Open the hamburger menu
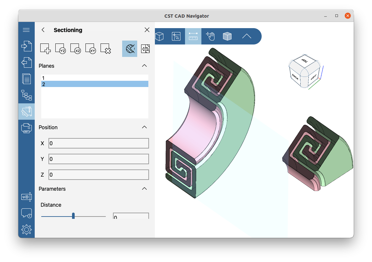The height and width of the screenshot is (262, 372). click(27, 29)
